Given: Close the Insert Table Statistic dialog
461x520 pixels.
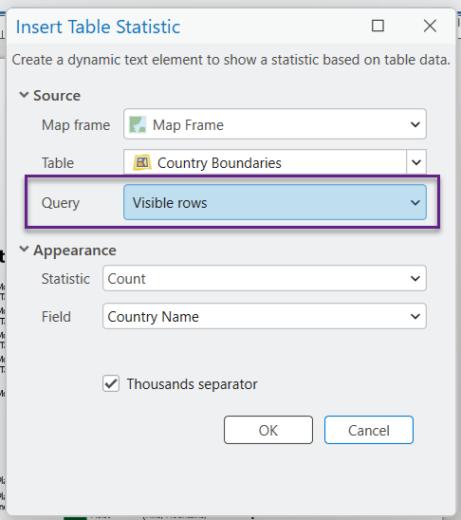Looking at the screenshot, I should (x=430, y=26).
